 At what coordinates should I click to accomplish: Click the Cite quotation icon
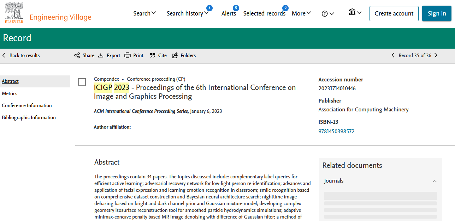[153, 55]
